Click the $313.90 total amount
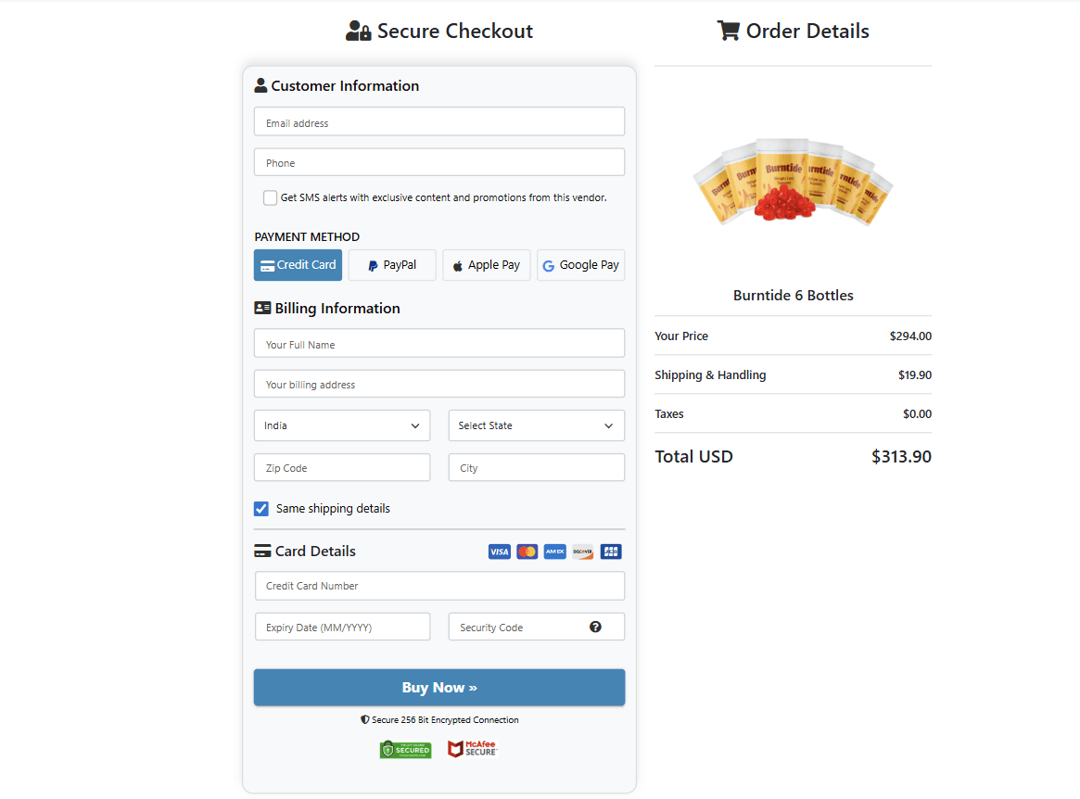Image resolution: width=1080 pixels, height=799 pixels. pos(901,457)
